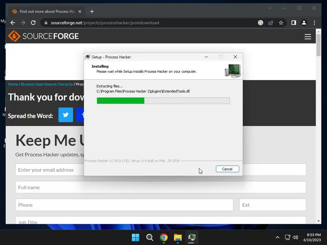The height and width of the screenshot is (245, 327).
Task: Open the tab search chevron
Action: pyautogui.click(x=270, y=8)
